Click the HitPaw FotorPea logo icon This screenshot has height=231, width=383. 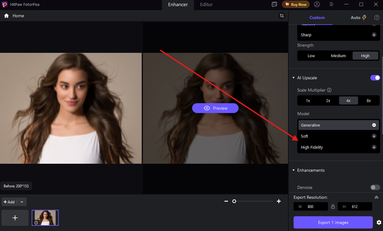click(5, 5)
